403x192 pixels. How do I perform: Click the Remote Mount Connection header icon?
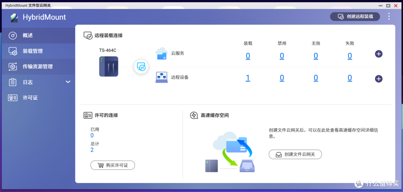pyautogui.click(x=88, y=36)
